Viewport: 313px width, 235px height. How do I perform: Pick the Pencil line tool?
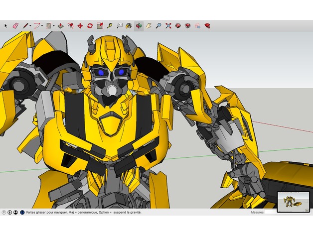click(x=25, y=26)
